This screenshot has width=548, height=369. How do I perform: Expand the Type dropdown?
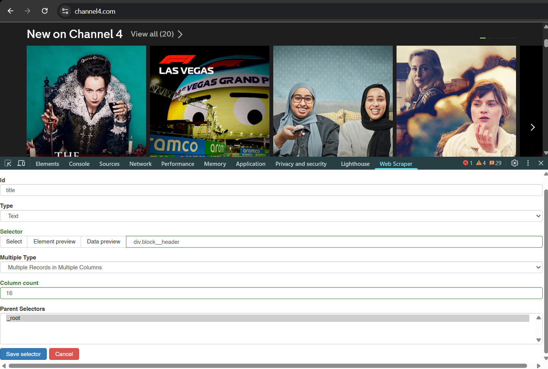(x=271, y=216)
